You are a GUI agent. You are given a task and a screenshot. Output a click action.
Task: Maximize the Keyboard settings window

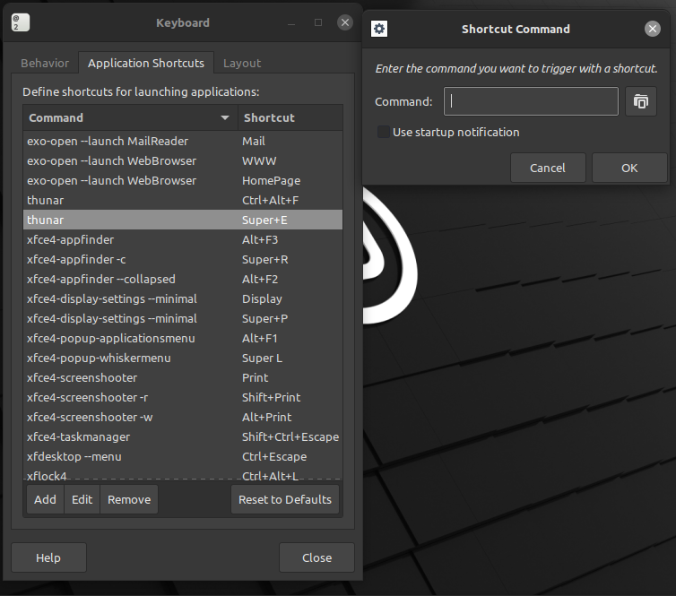click(x=318, y=22)
